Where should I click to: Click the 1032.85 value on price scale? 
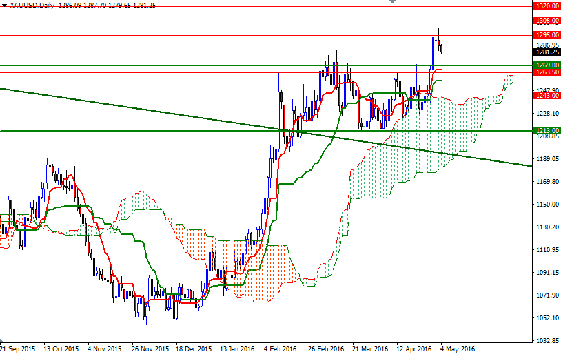click(x=547, y=340)
